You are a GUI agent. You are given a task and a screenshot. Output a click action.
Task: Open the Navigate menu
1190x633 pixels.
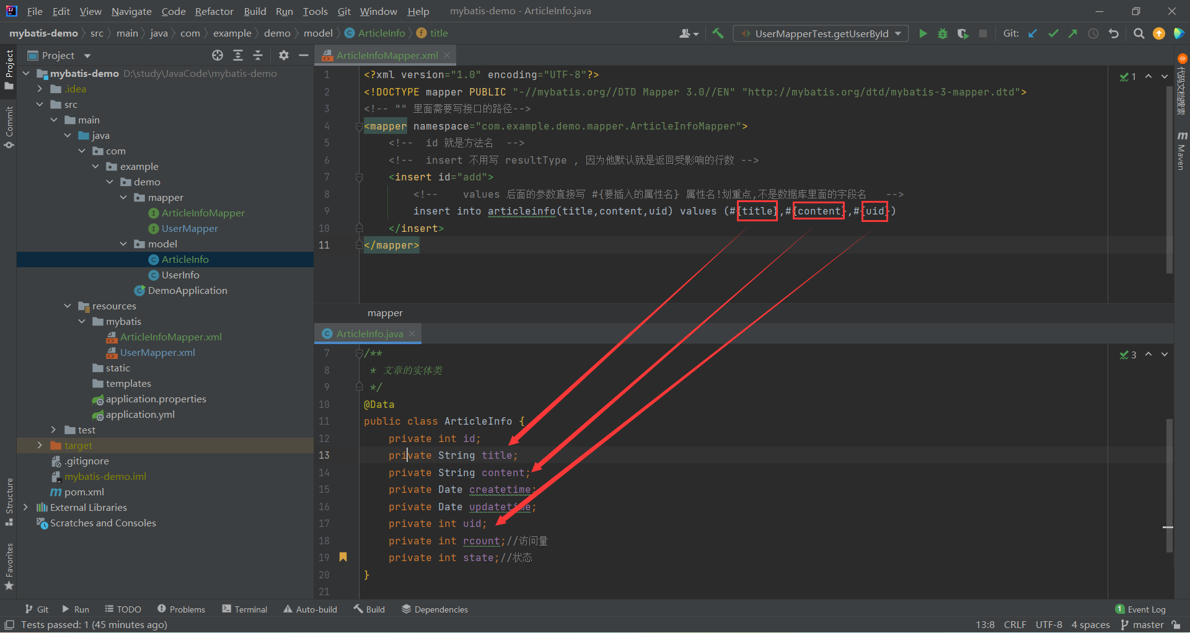[x=131, y=11]
